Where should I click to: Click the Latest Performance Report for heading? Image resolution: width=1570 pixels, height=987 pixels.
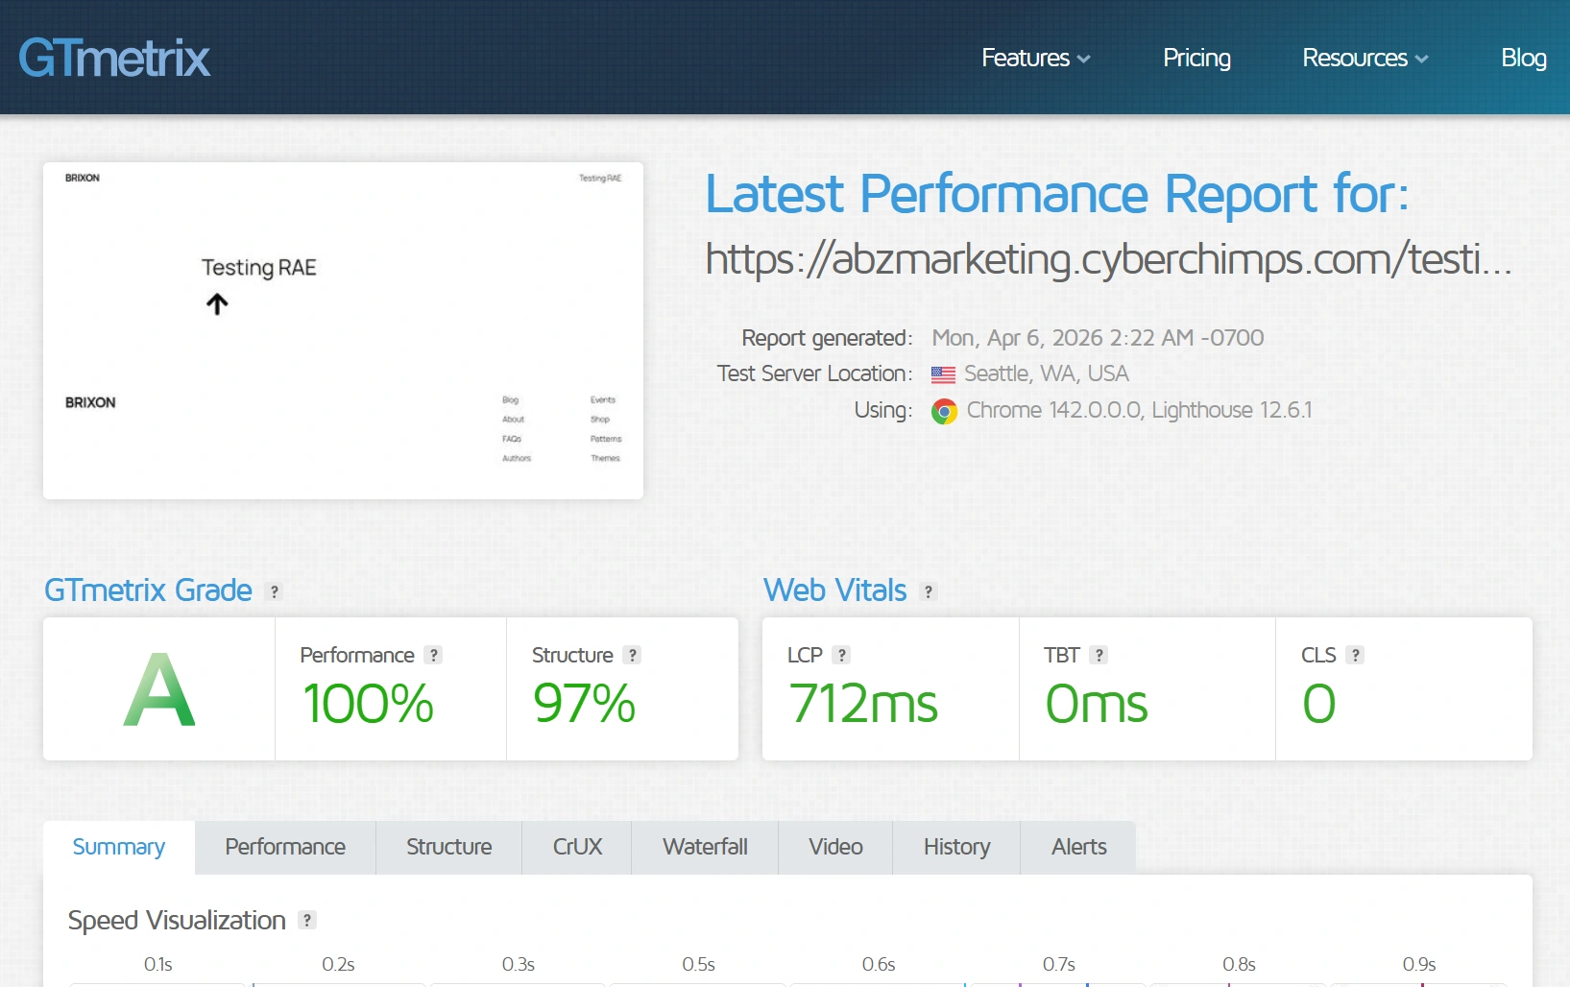pyautogui.click(x=1057, y=194)
